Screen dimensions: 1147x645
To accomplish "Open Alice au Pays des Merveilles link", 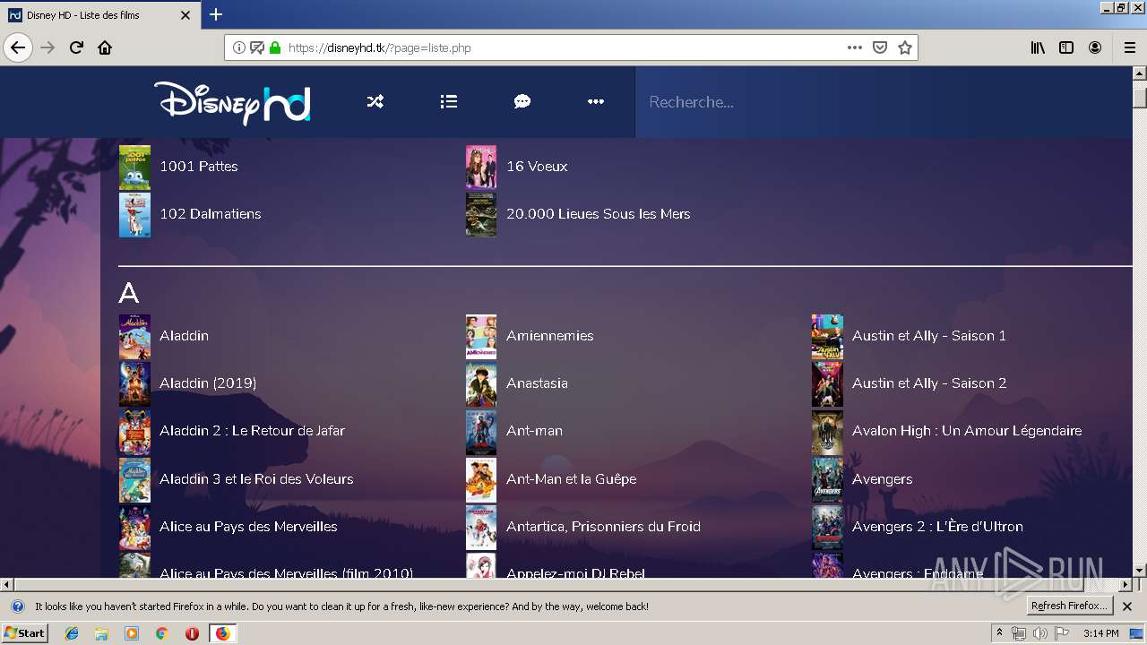I will coord(248,526).
